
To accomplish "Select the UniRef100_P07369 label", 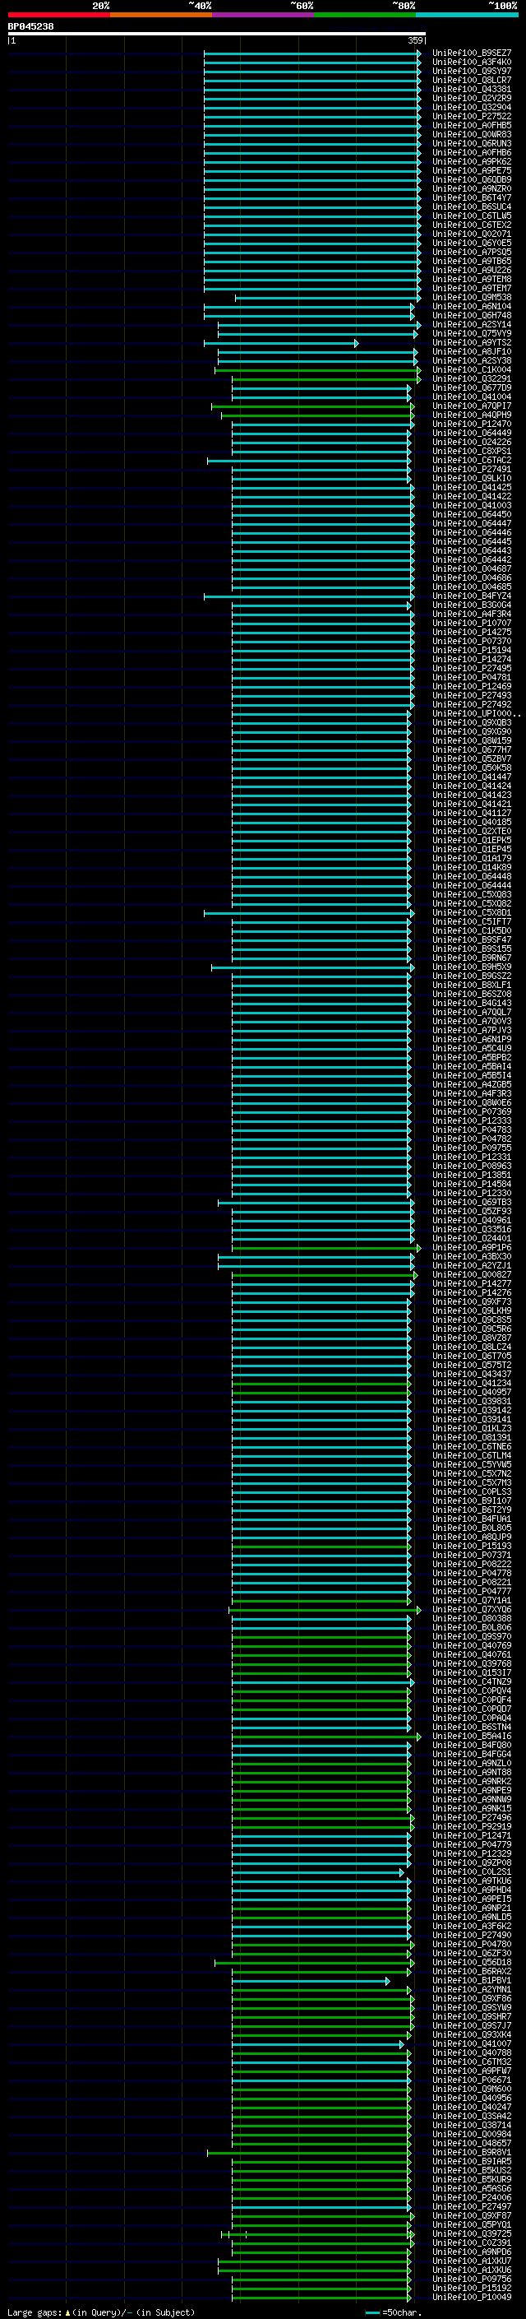I will click(471, 1112).
